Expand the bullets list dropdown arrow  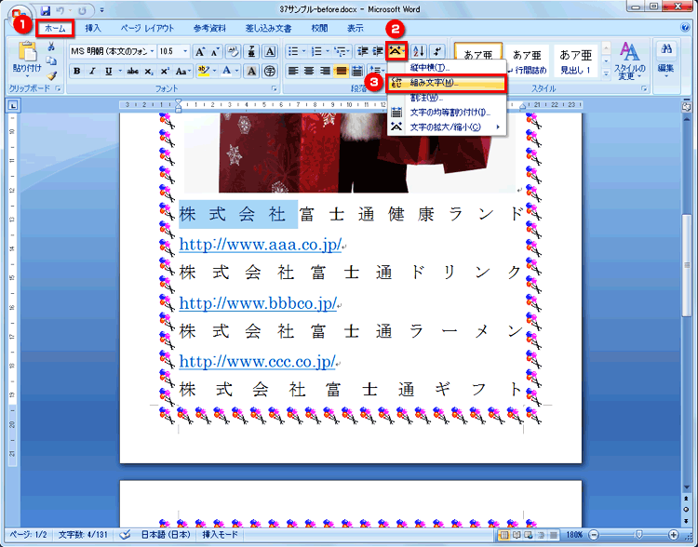(x=304, y=51)
